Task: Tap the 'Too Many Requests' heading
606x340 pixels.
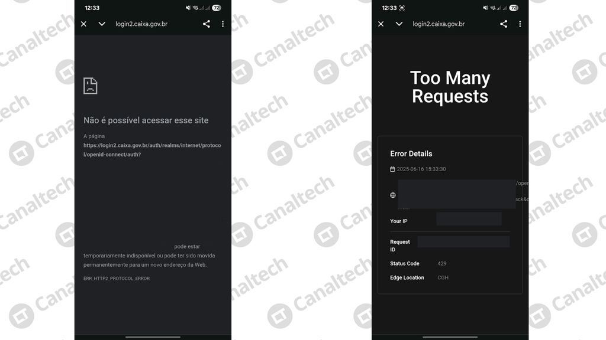Action: 450,87
